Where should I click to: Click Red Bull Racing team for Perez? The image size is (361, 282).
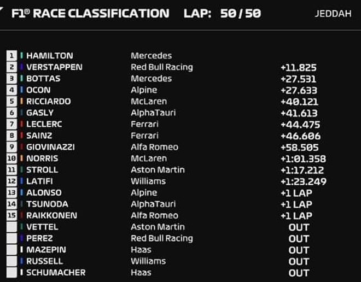(x=162, y=238)
